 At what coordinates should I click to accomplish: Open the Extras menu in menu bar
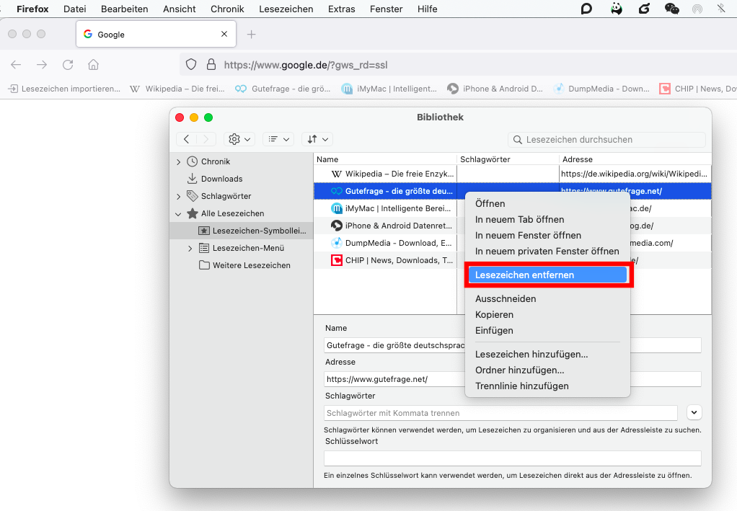click(x=342, y=9)
